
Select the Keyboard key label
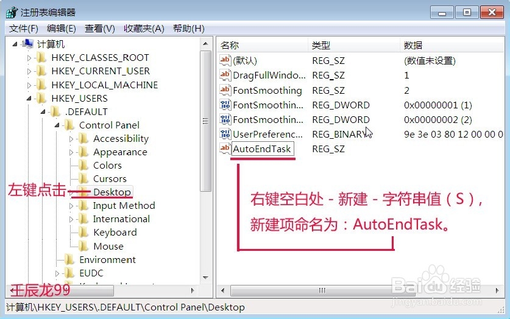pos(115,233)
